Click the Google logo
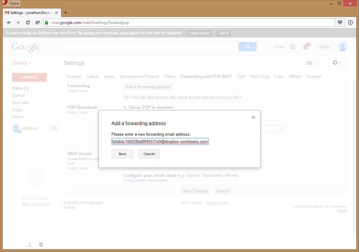 [x=26, y=47]
